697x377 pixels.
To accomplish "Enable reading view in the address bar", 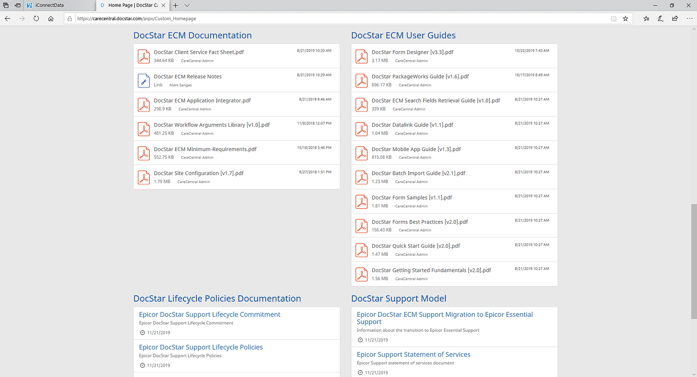I will point(613,18).
